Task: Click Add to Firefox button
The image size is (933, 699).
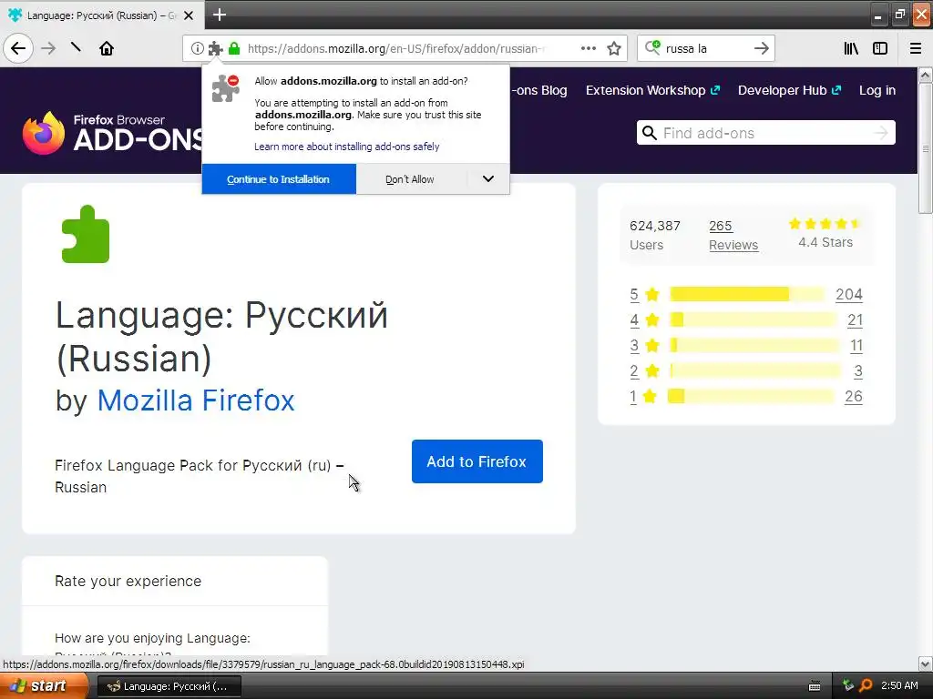Action: click(477, 461)
